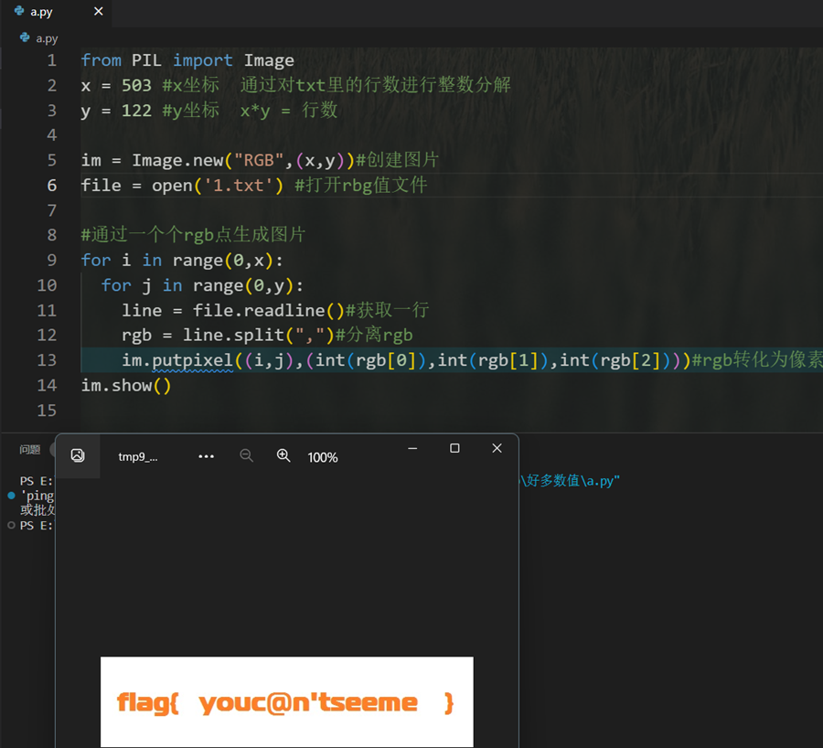This screenshot has height=748, width=823.
Task: Click the underlined putpixel method in code
Action: 192,360
